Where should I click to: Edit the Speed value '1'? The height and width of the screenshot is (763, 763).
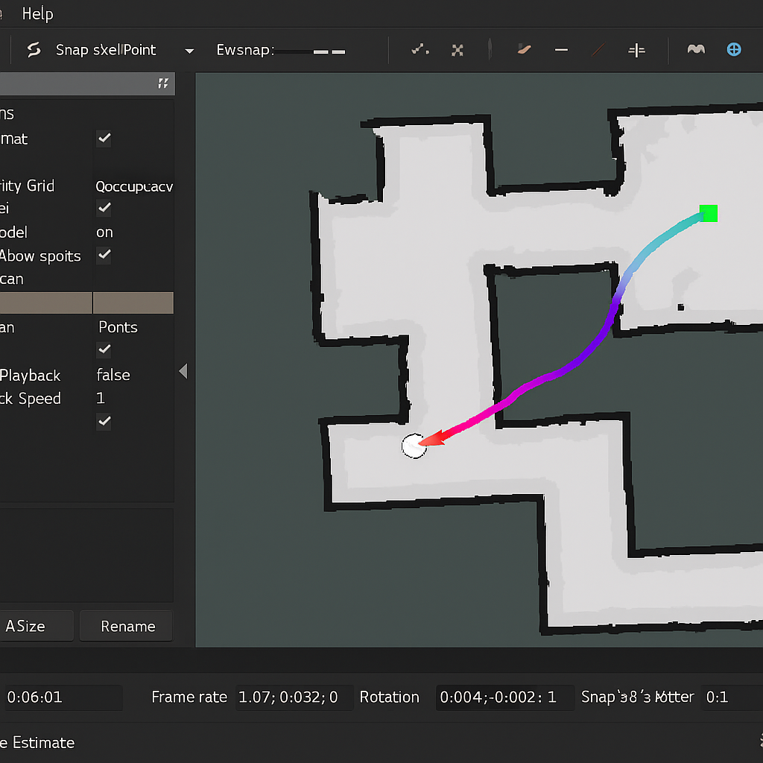coord(101,398)
